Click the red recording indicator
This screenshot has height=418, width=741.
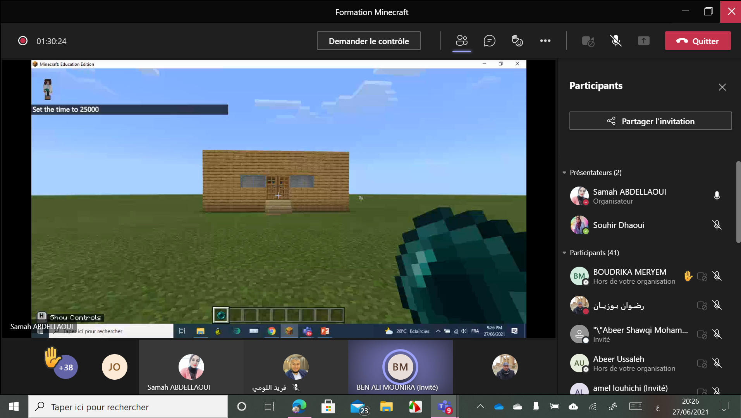[x=23, y=41]
